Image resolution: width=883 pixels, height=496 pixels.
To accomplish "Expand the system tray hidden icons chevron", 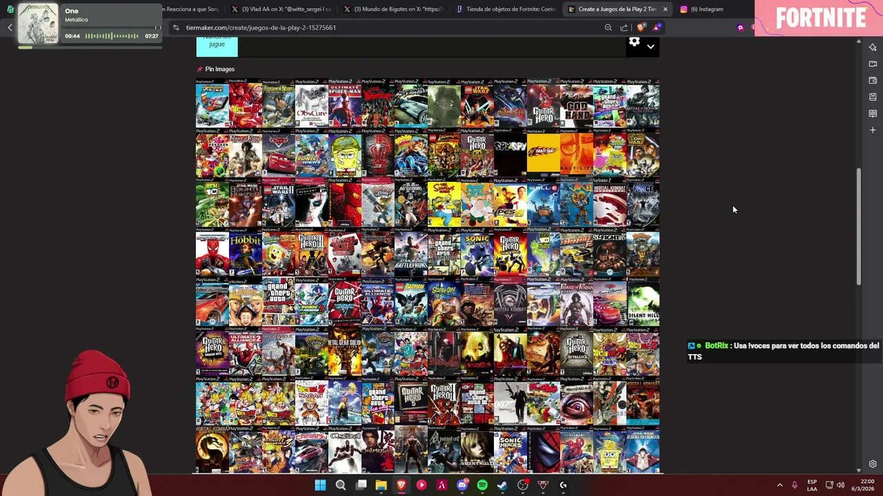I will pos(780,485).
